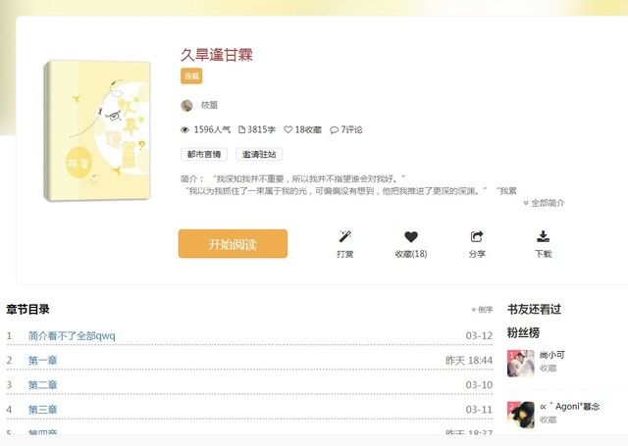The image size is (628, 446).
Task: Click the author avatar next to 筱韫
Action: [186, 106]
